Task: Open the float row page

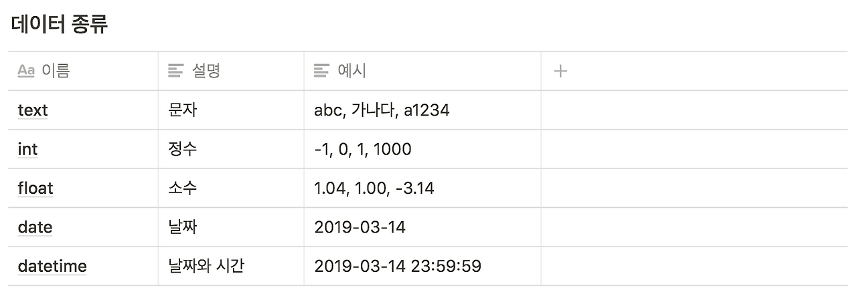Action: [x=35, y=188]
